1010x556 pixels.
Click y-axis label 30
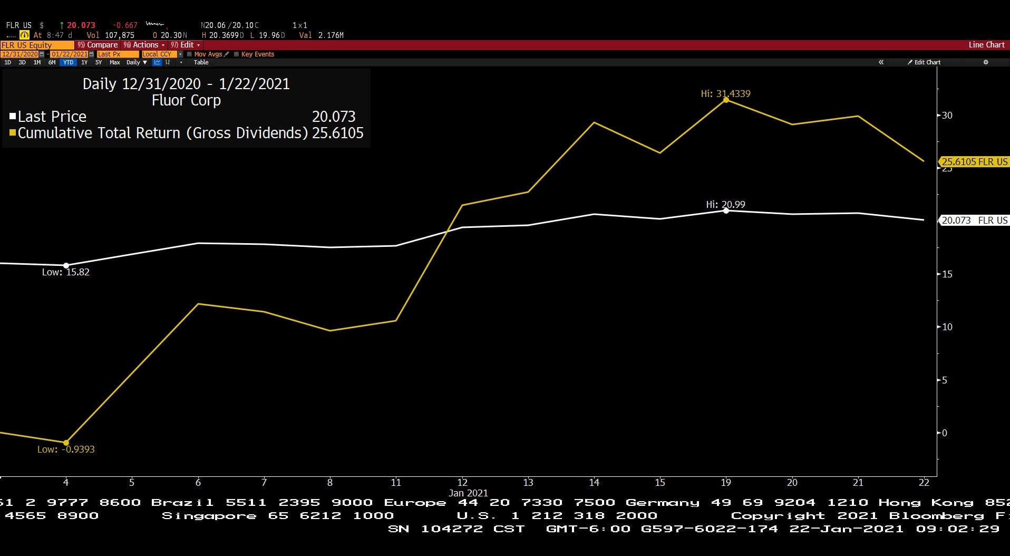(947, 116)
